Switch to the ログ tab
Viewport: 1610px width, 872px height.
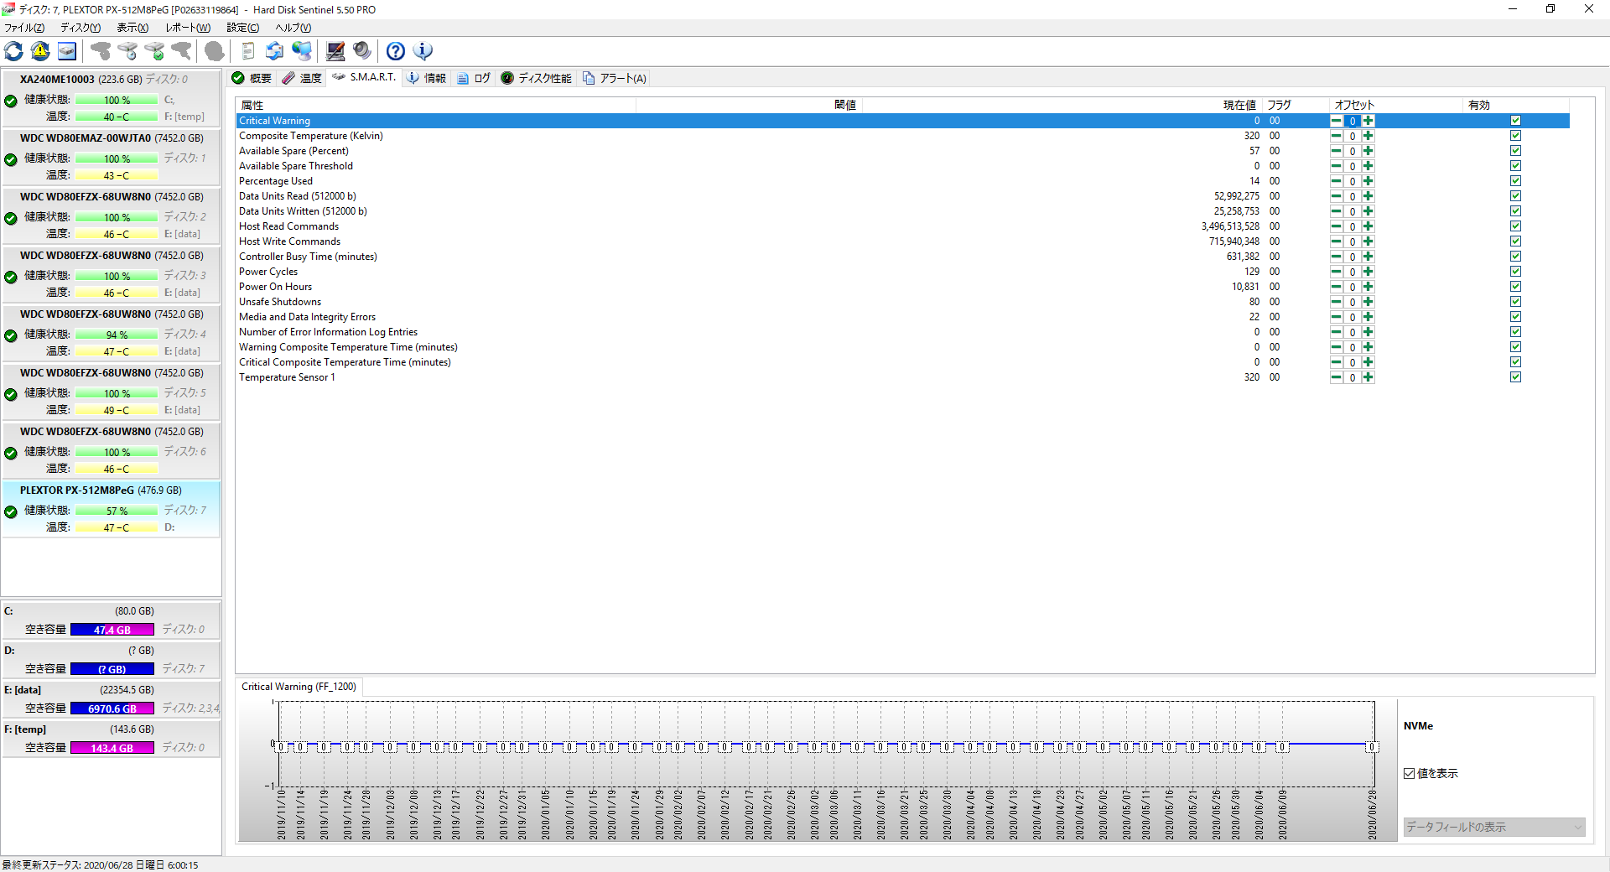(474, 78)
